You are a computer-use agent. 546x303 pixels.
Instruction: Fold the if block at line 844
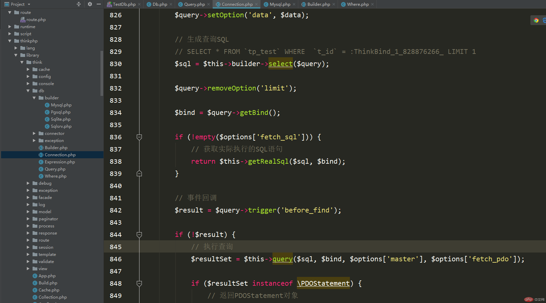pos(139,235)
